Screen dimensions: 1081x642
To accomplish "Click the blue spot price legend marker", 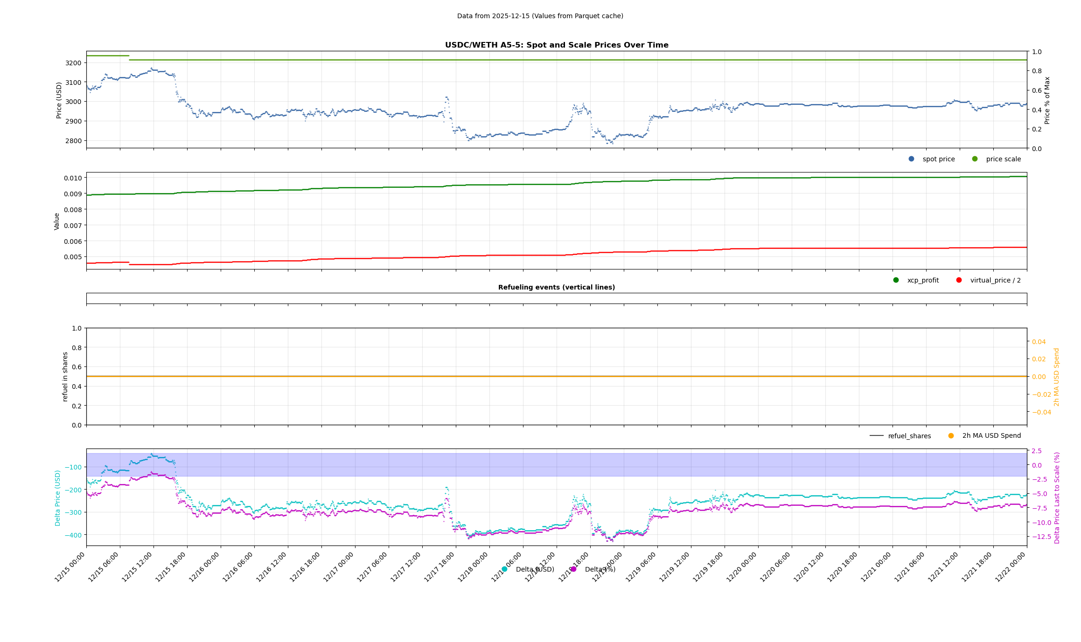I will point(911,159).
